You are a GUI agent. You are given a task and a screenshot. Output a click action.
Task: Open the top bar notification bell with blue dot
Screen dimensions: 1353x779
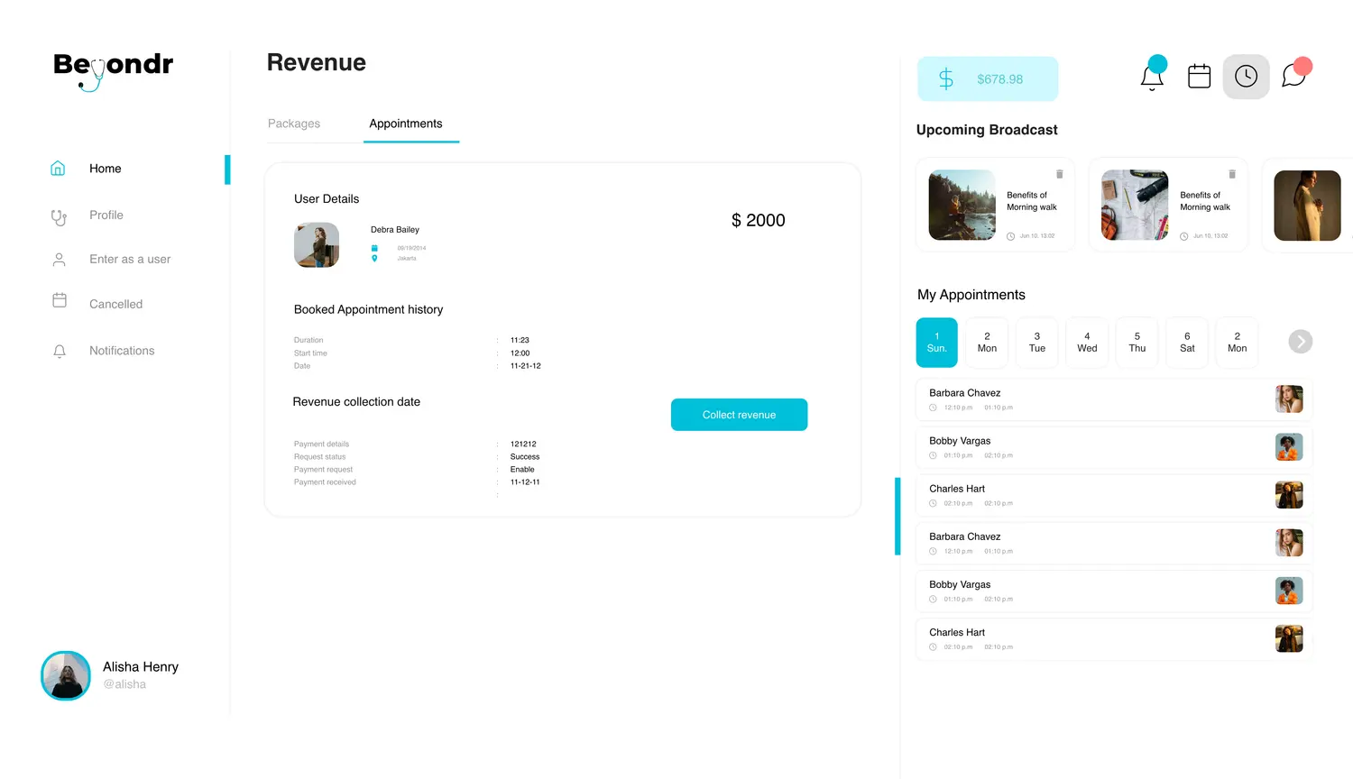(x=1153, y=76)
